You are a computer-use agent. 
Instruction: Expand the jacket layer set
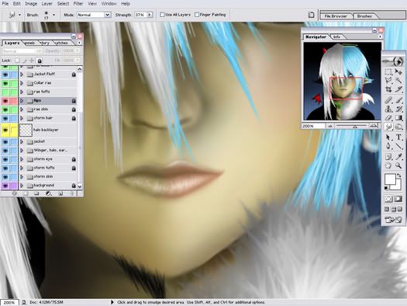[x=22, y=141]
